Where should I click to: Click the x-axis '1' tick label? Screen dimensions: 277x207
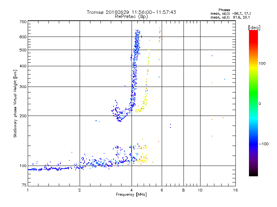point(28,190)
